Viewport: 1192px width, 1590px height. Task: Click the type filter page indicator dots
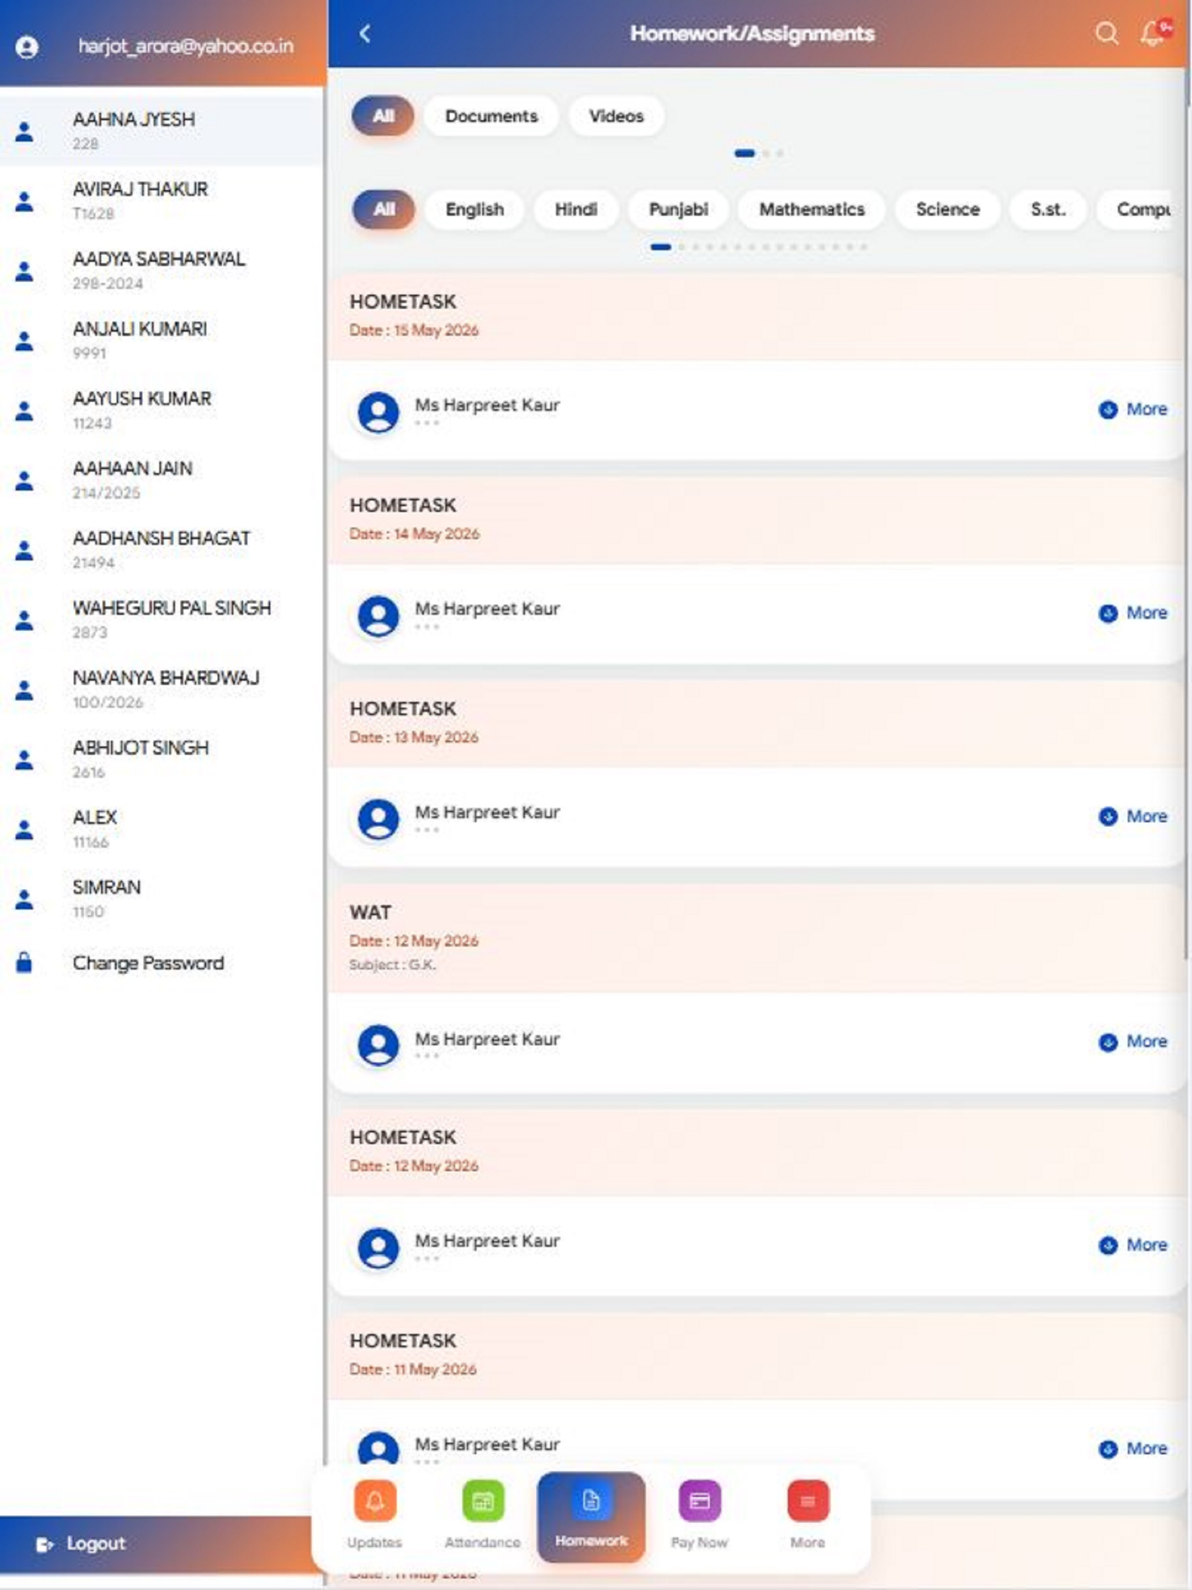759,153
